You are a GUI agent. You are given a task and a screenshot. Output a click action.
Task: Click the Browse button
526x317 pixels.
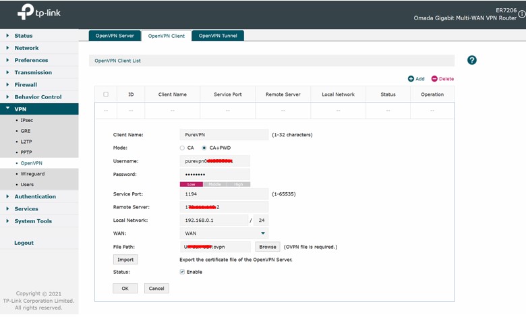[x=268, y=247]
